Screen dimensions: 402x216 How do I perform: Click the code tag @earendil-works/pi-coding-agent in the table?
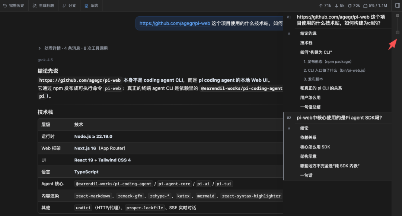(113, 184)
